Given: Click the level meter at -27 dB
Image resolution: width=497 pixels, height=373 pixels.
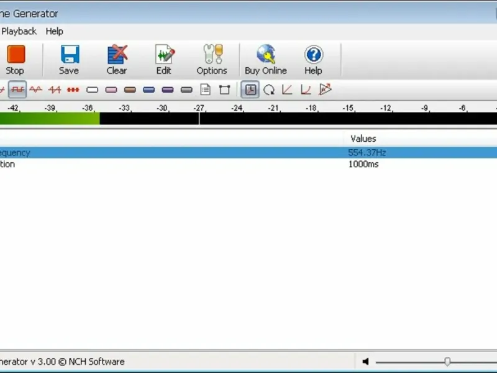Looking at the screenshot, I should [199, 119].
